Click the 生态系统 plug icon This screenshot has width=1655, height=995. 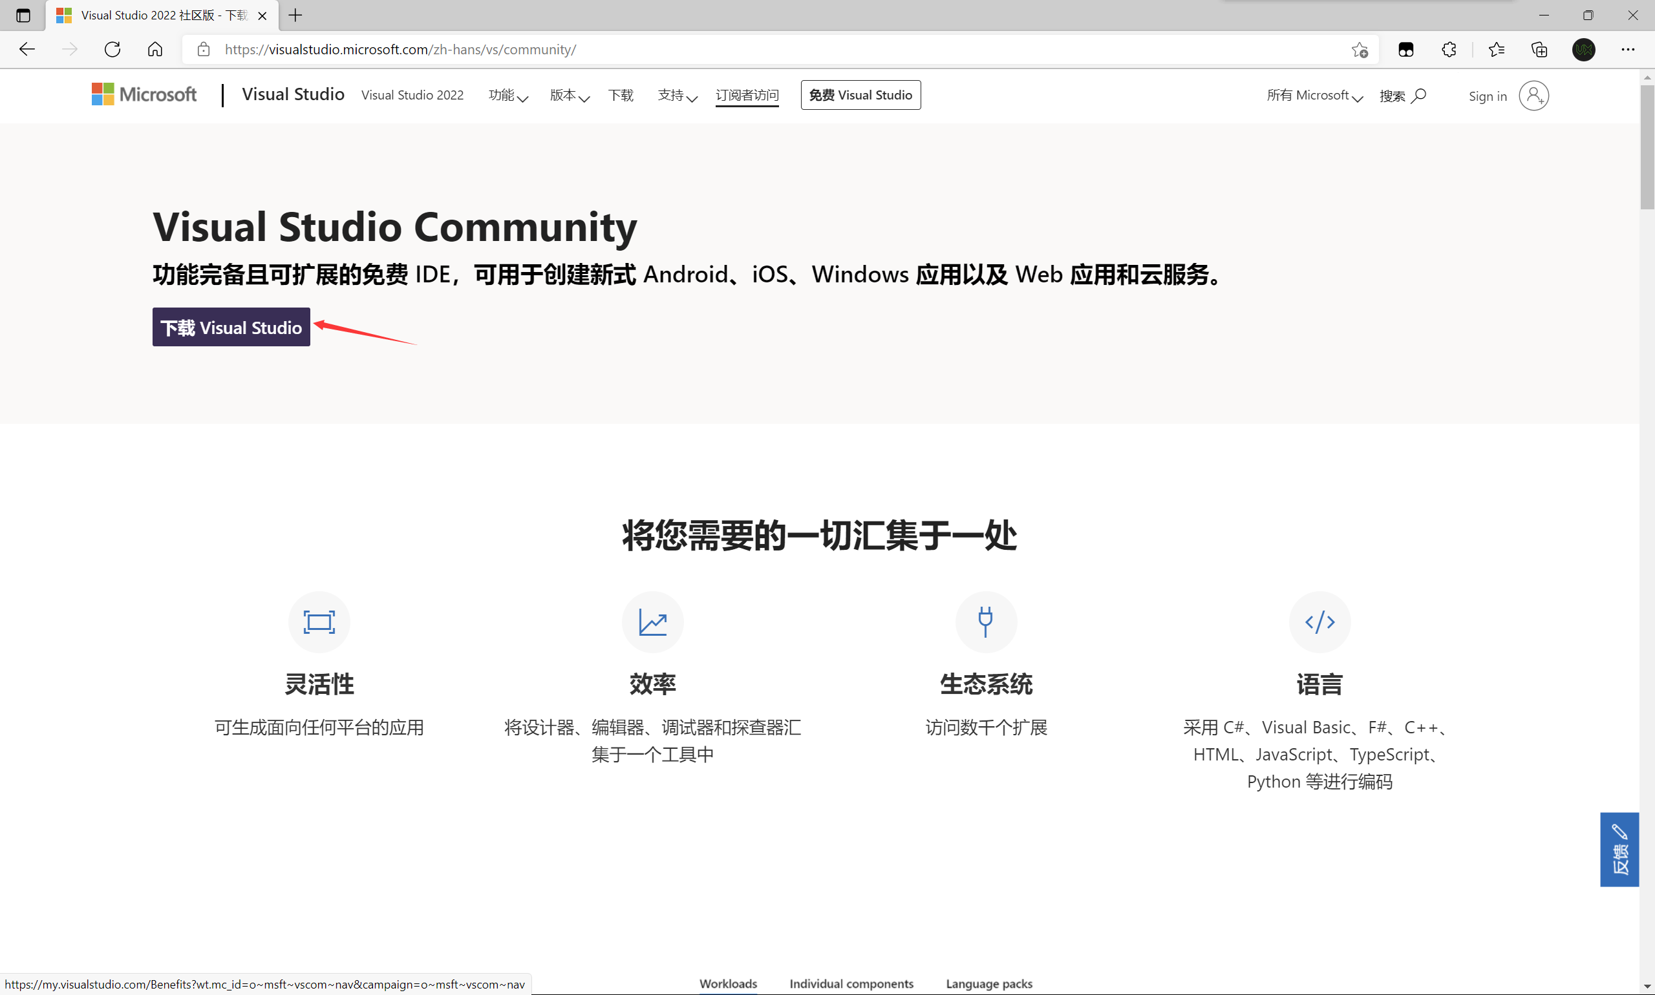pyautogui.click(x=986, y=622)
